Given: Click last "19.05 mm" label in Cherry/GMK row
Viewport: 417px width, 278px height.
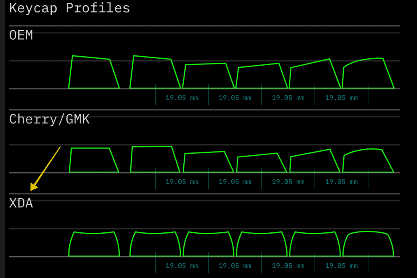Looking at the screenshot, I should 342,182.
